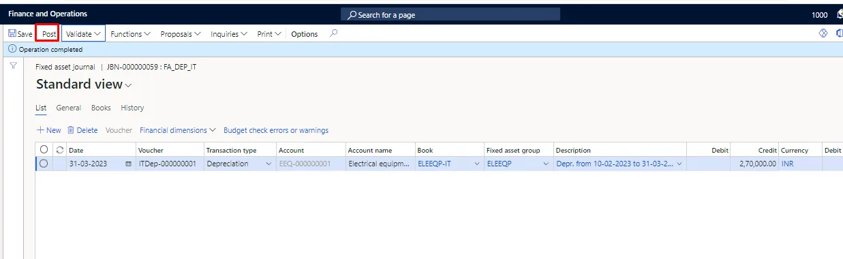
Task: Switch to the Books tab
Action: [101, 108]
